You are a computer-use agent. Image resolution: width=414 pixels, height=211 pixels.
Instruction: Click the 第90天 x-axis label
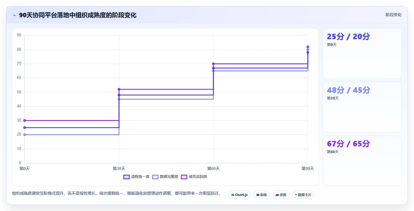308,168
